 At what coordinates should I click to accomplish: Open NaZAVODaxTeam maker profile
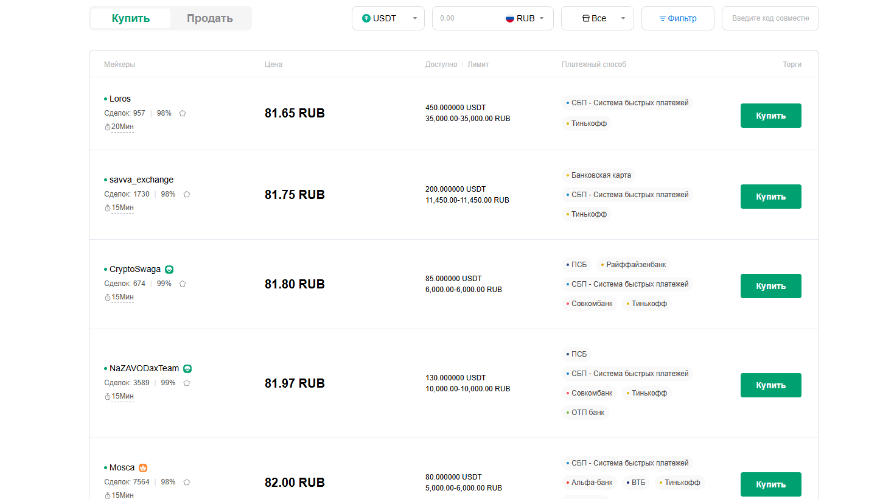point(144,368)
